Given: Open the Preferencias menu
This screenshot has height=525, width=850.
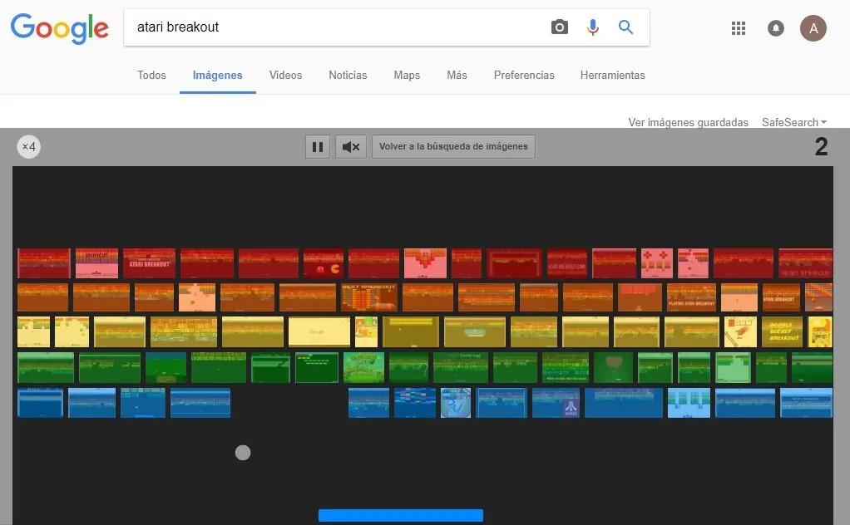Looking at the screenshot, I should tap(523, 75).
